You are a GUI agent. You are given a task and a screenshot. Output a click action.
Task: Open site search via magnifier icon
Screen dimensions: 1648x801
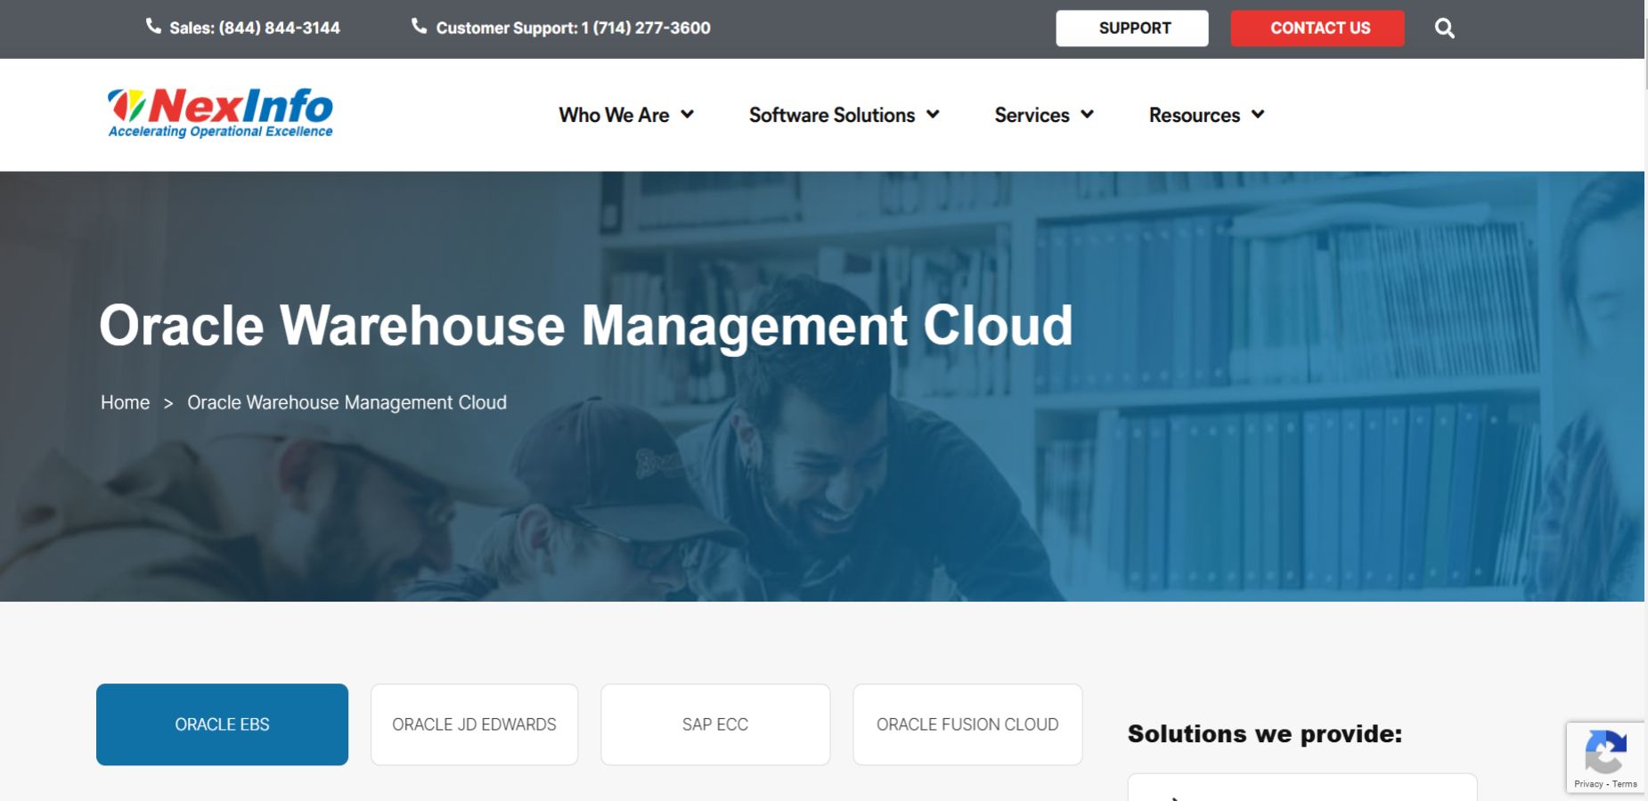tap(1444, 28)
